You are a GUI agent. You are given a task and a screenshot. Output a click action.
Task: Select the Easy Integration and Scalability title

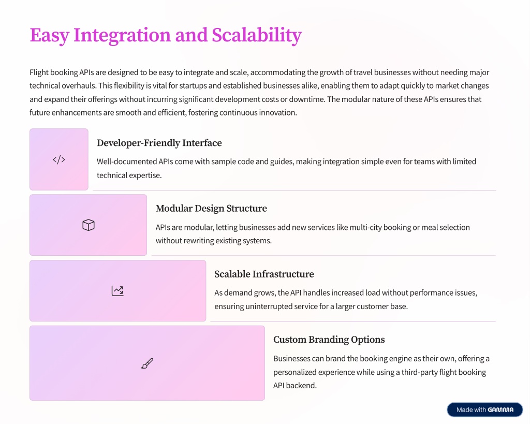click(166, 35)
